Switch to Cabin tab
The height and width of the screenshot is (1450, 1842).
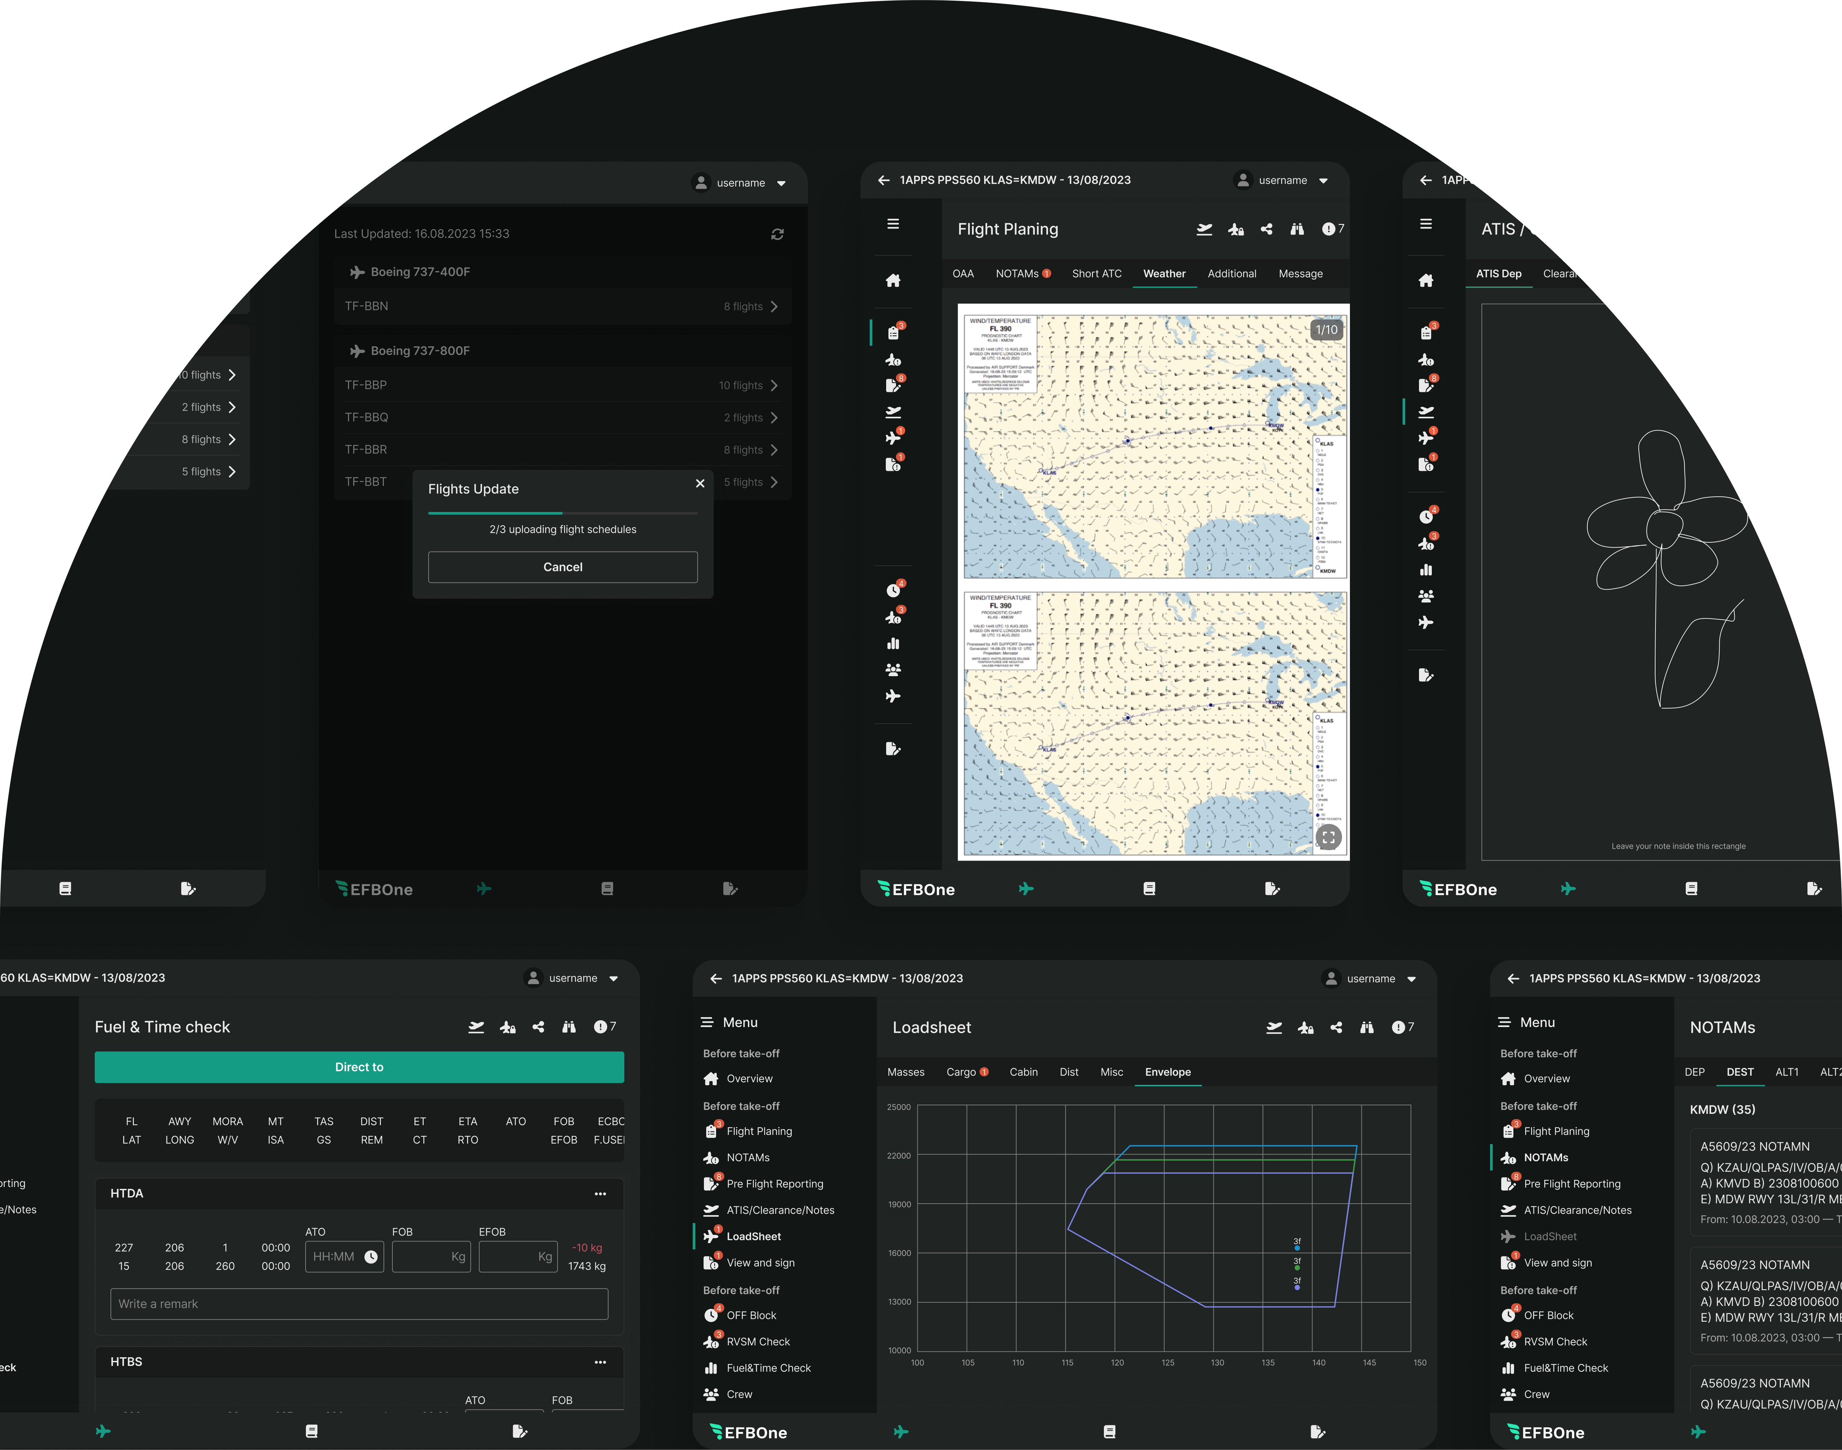point(1024,1072)
